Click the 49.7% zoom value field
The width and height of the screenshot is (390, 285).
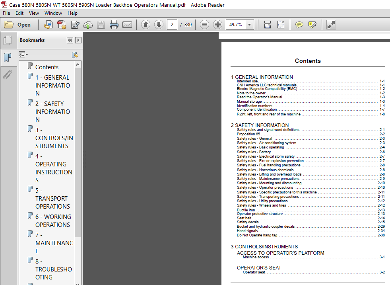235,25
